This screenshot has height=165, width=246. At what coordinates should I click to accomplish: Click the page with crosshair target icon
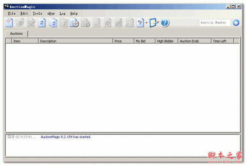(x=74, y=23)
